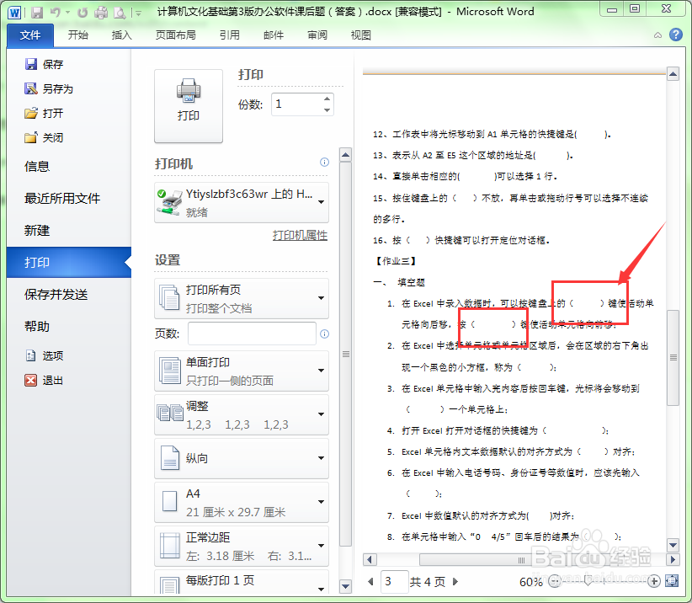Go to previous page in preview
The image size is (692, 603).
pos(370,581)
